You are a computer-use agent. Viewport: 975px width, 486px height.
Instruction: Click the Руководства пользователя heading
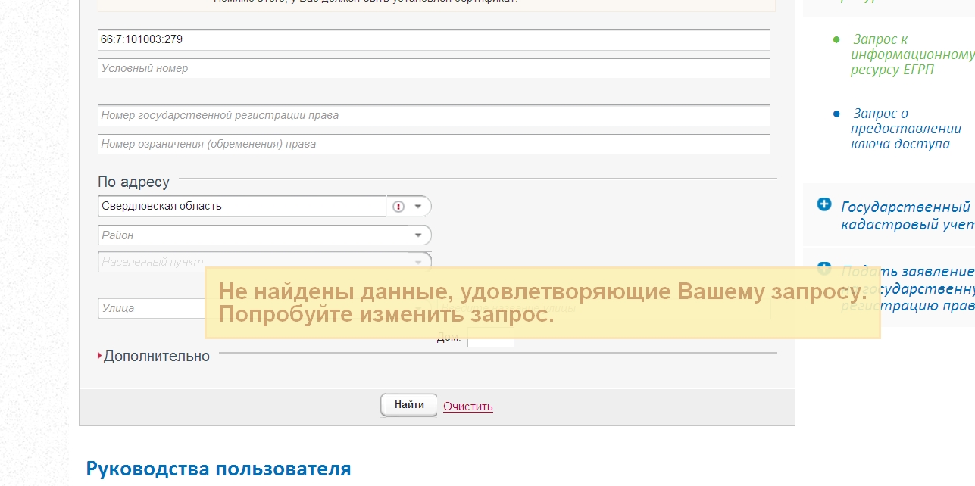[x=220, y=469]
